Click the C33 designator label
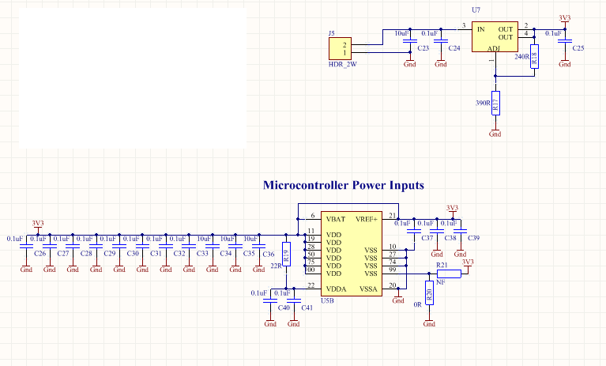Viewport: 606px width, 366px height. pos(202,254)
